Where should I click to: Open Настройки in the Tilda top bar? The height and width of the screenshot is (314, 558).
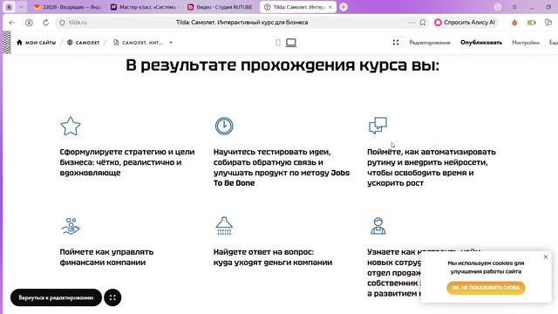526,43
